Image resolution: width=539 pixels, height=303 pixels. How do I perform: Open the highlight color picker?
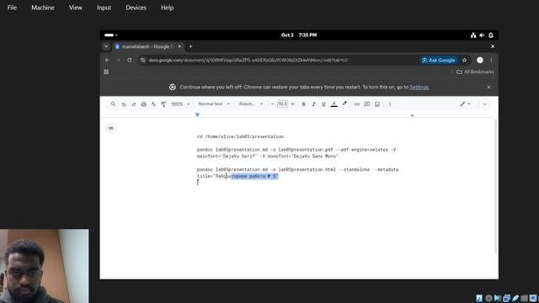pos(344,104)
